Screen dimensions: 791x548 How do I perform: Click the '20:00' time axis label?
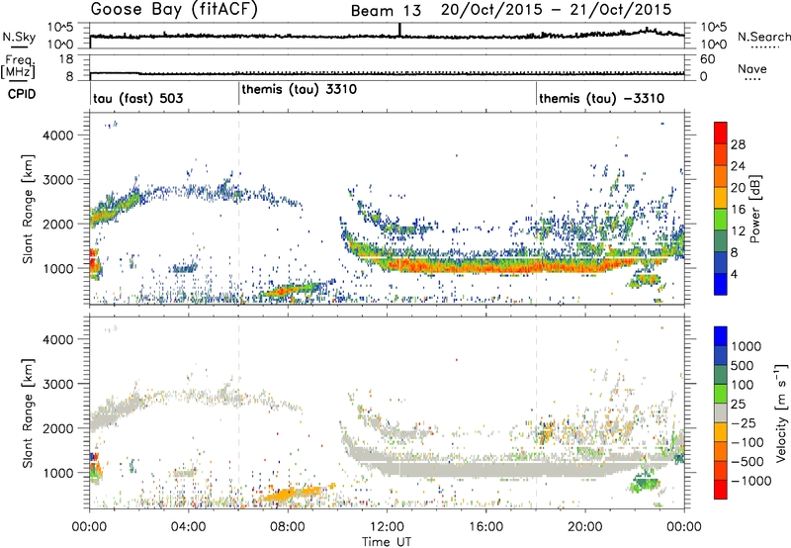click(585, 526)
